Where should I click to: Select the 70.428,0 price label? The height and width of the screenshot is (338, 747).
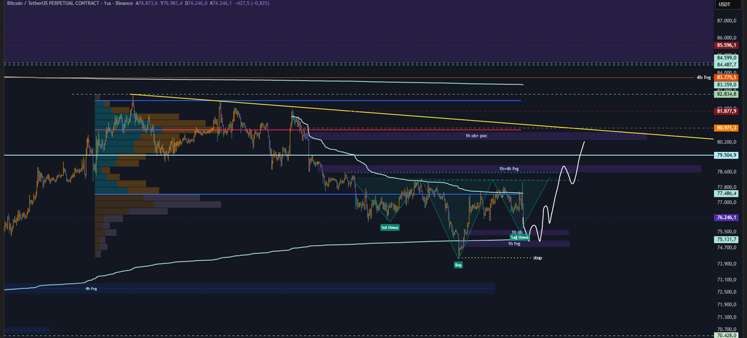coord(726,335)
